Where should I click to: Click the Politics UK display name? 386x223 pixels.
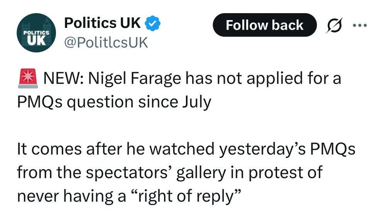102,24
